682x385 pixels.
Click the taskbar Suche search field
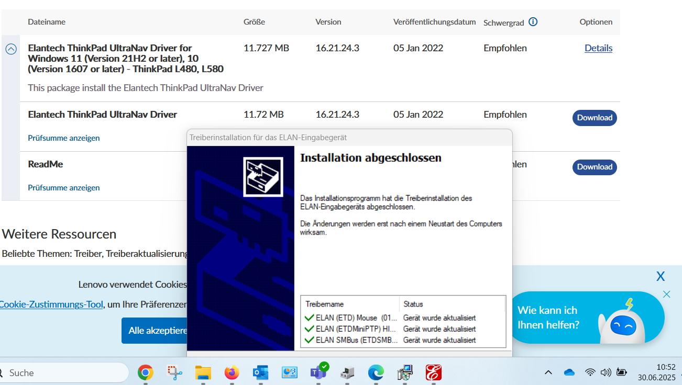click(x=64, y=372)
